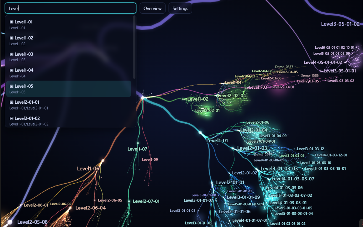Image resolution: width=363 pixels, height=227 pixels.
Task: Click the note icon beside Level1-03 result
Action: point(11,54)
